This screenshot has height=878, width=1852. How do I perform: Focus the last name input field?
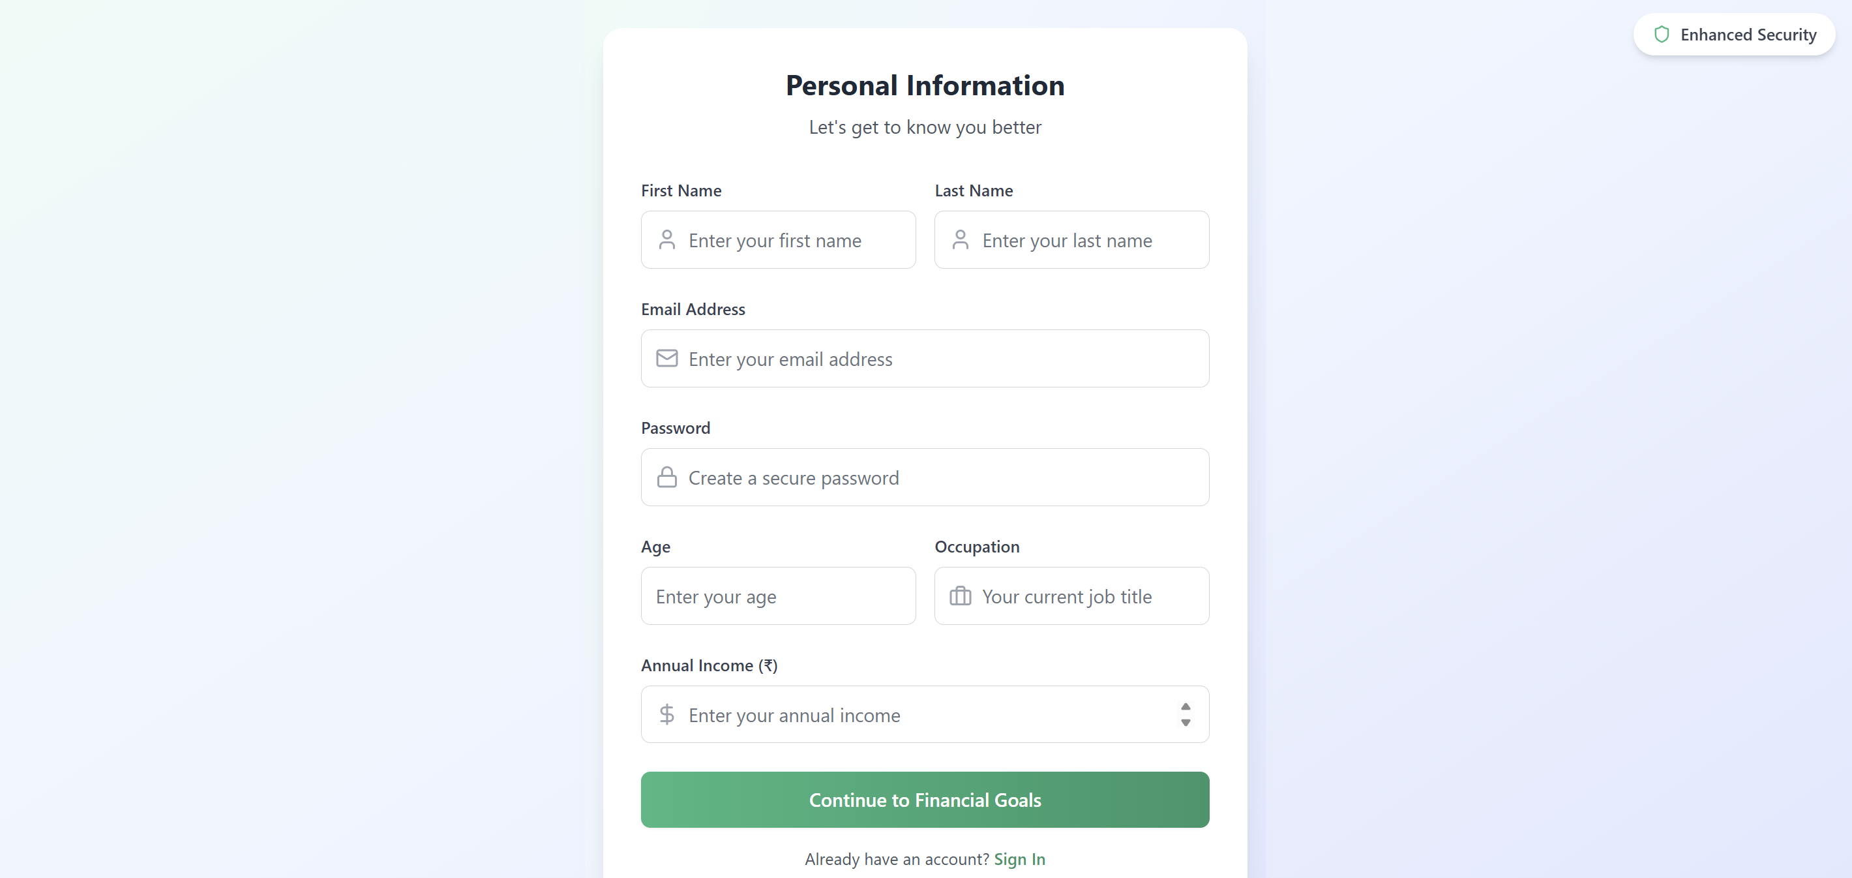coord(1086,240)
